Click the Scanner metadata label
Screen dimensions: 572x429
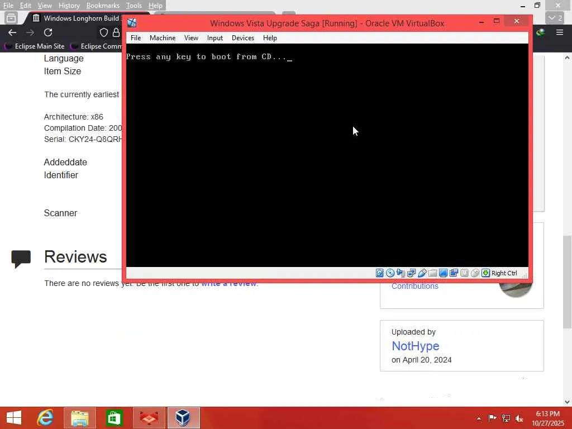(x=60, y=213)
